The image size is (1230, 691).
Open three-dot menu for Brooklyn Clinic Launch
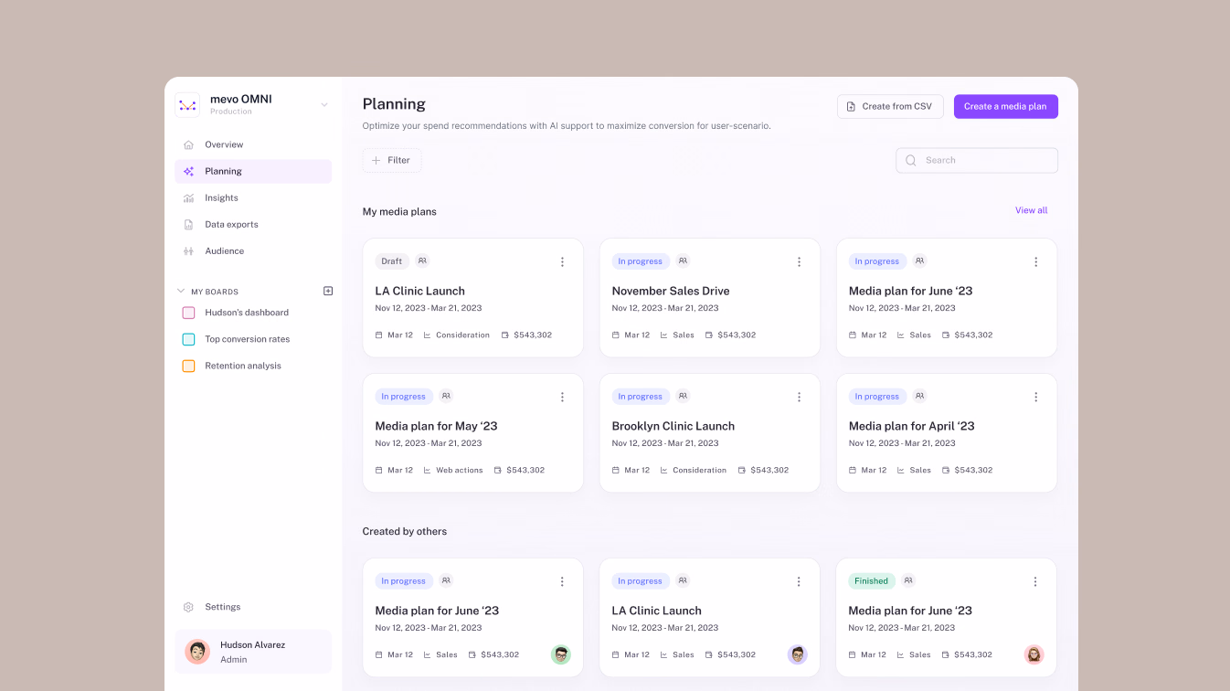click(799, 397)
